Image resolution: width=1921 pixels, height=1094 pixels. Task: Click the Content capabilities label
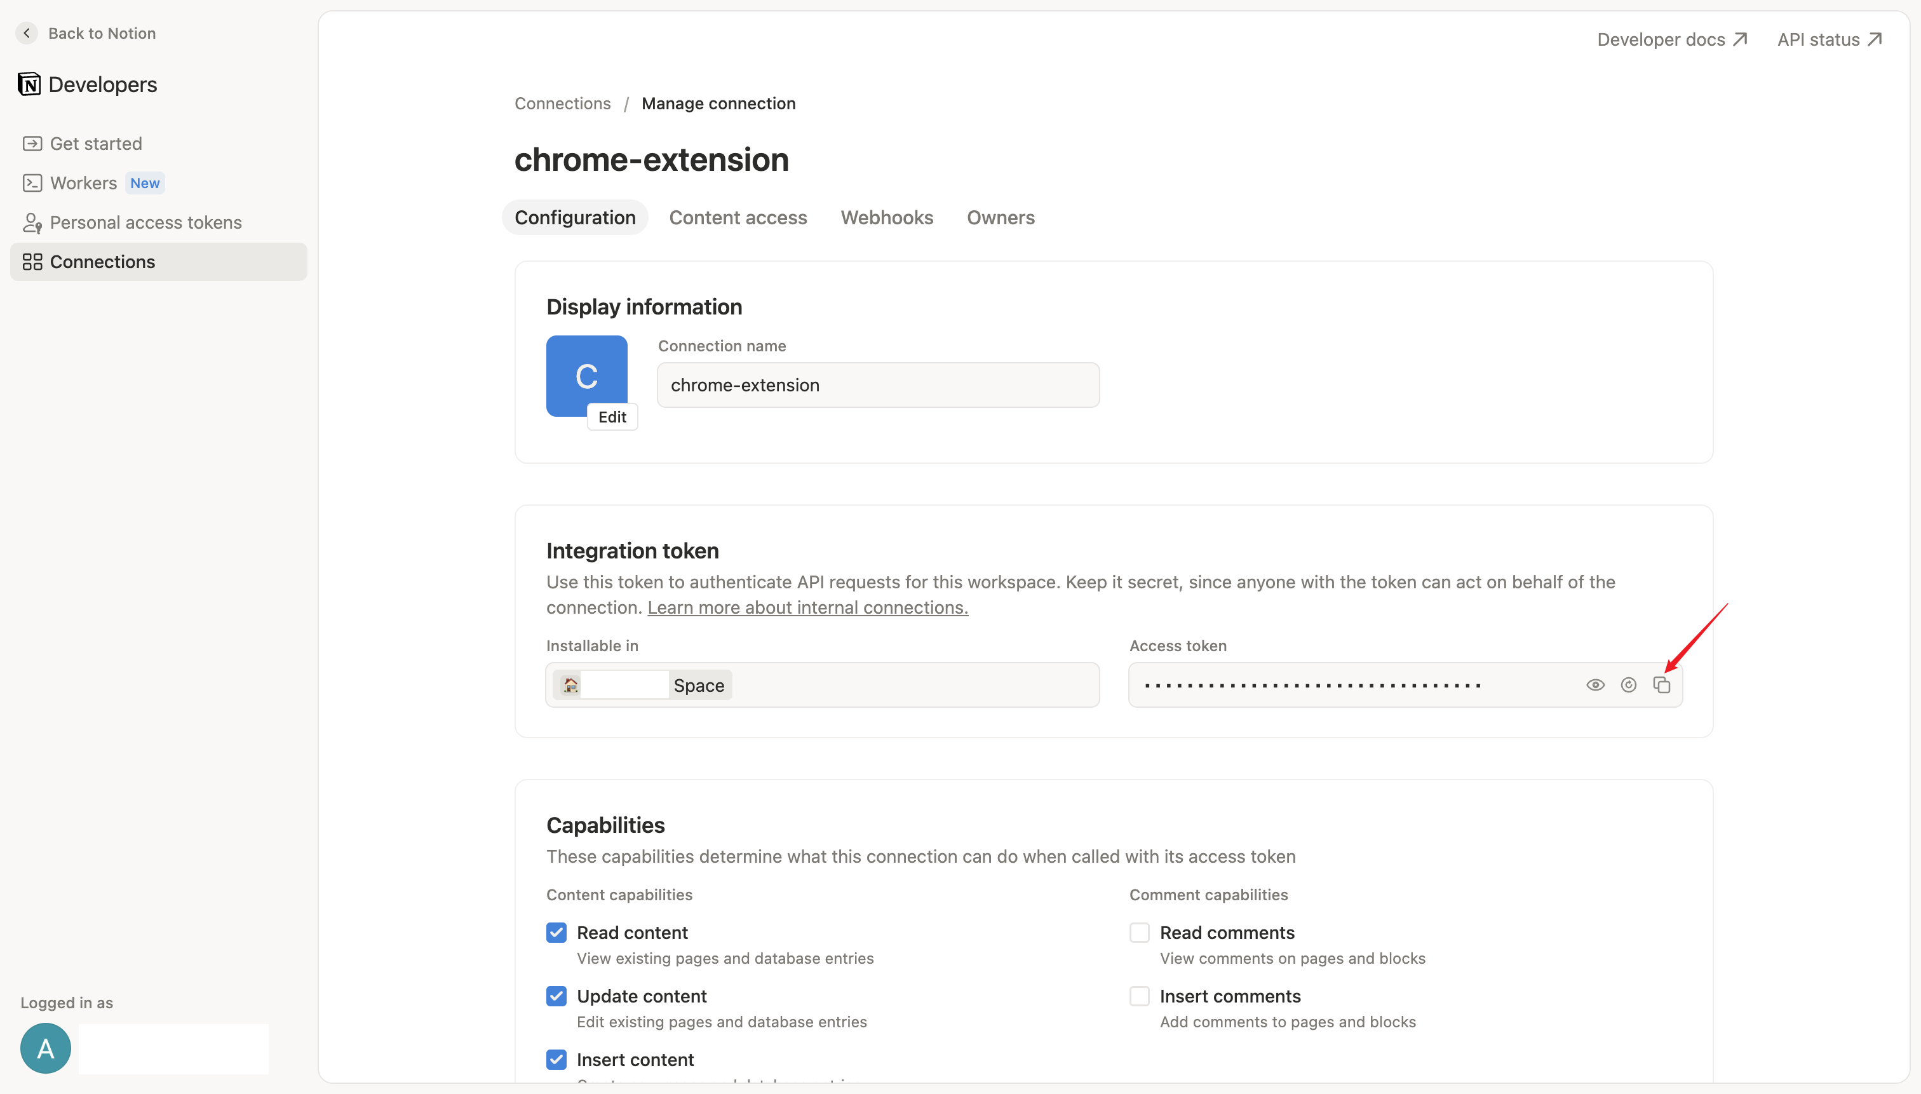point(619,894)
